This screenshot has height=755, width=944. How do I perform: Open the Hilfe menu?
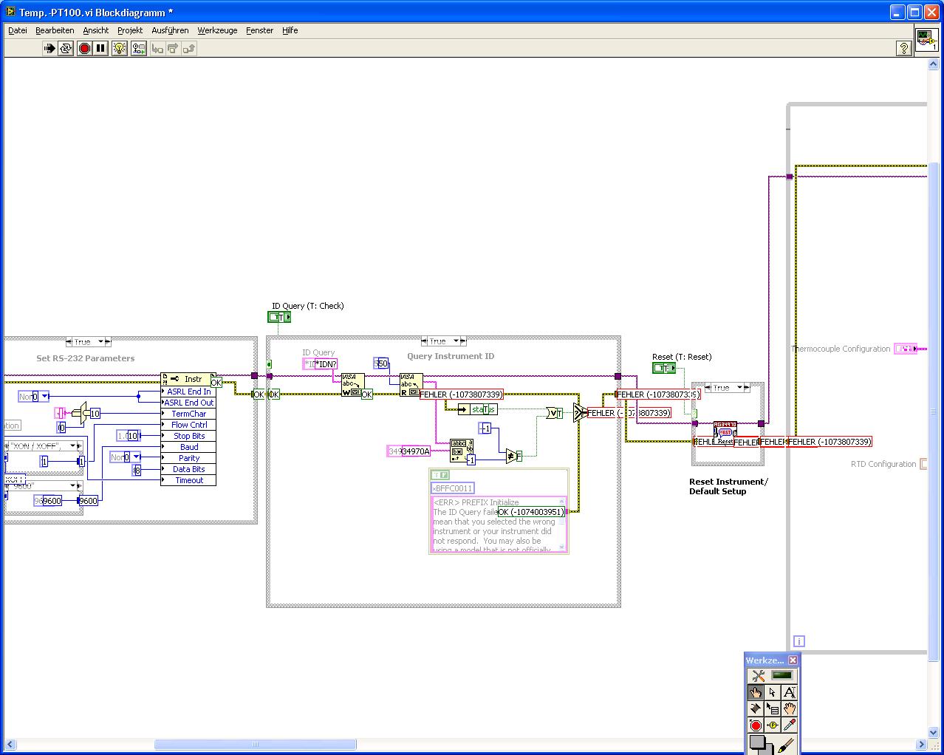[x=290, y=30]
